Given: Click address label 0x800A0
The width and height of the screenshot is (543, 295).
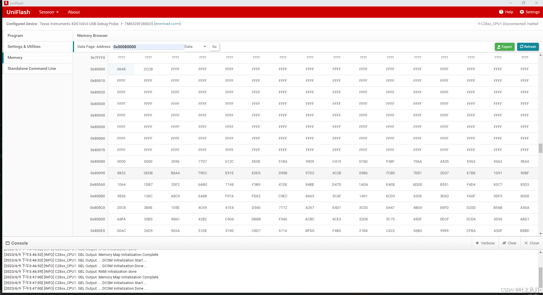Looking at the screenshot, I should (97, 185).
